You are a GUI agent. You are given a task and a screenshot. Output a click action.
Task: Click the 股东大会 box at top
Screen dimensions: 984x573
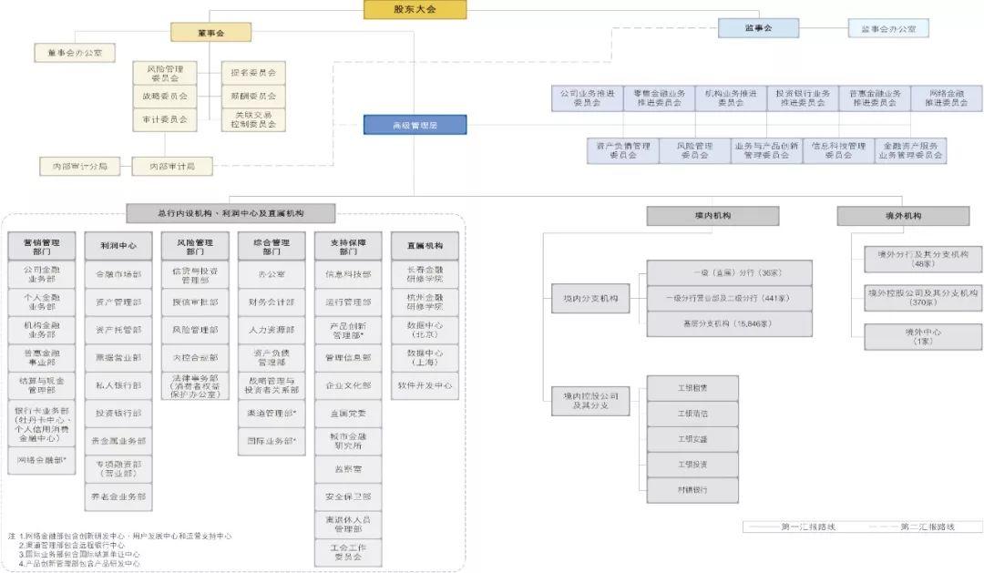[415, 9]
